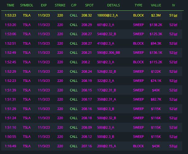This screenshot has width=188, height=154.
Task: Select the 322@2.3_A details cell
Action: click(106, 81)
